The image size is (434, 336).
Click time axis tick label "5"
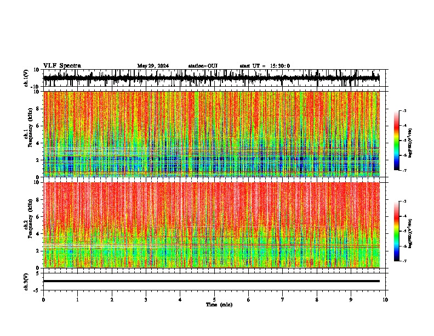[214, 300]
